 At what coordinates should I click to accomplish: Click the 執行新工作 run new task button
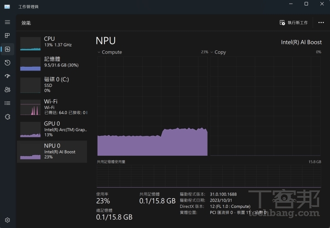click(294, 22)
